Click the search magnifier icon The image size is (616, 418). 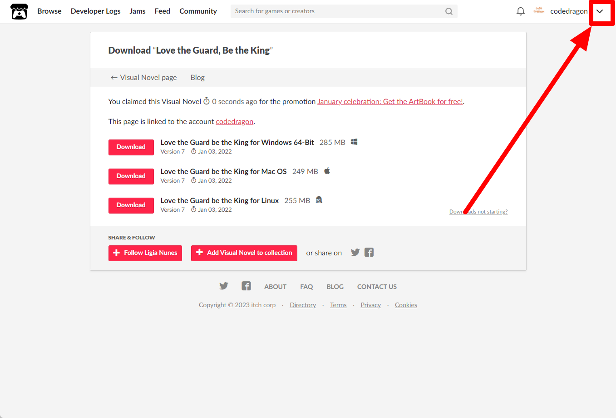pos(449,11)
